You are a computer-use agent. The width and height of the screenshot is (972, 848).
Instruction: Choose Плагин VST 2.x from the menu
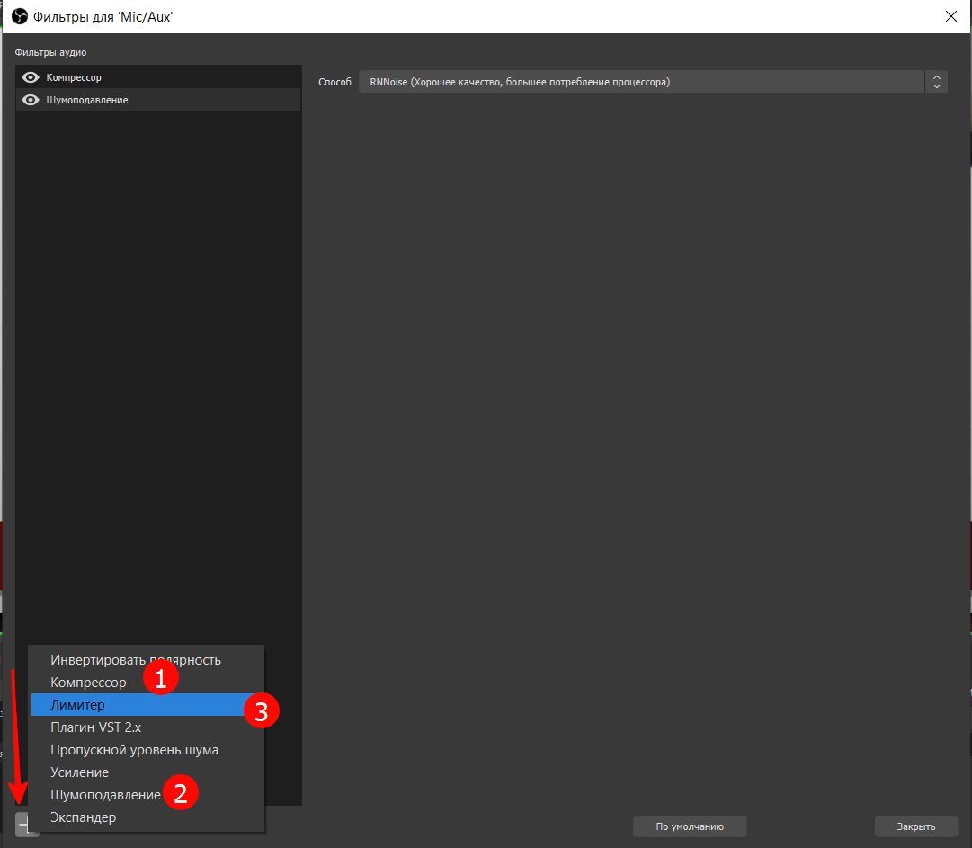pos(95,727)
